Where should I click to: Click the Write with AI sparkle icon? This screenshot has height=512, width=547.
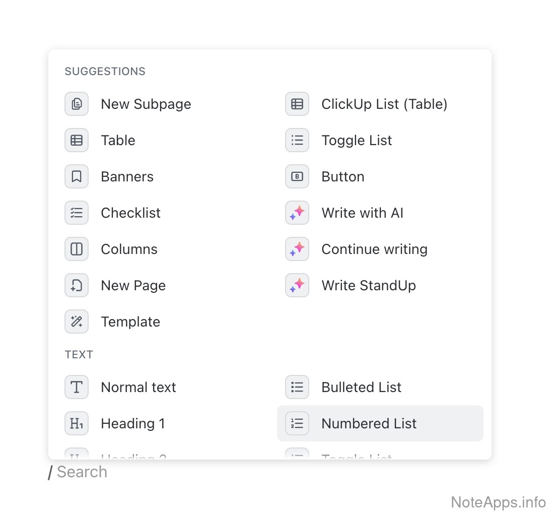click(x=297, y=213)
